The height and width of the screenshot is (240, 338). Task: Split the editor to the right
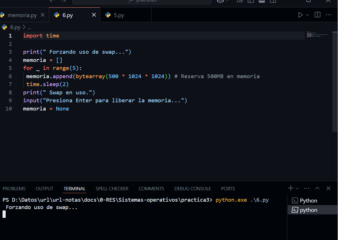(317, 15)
